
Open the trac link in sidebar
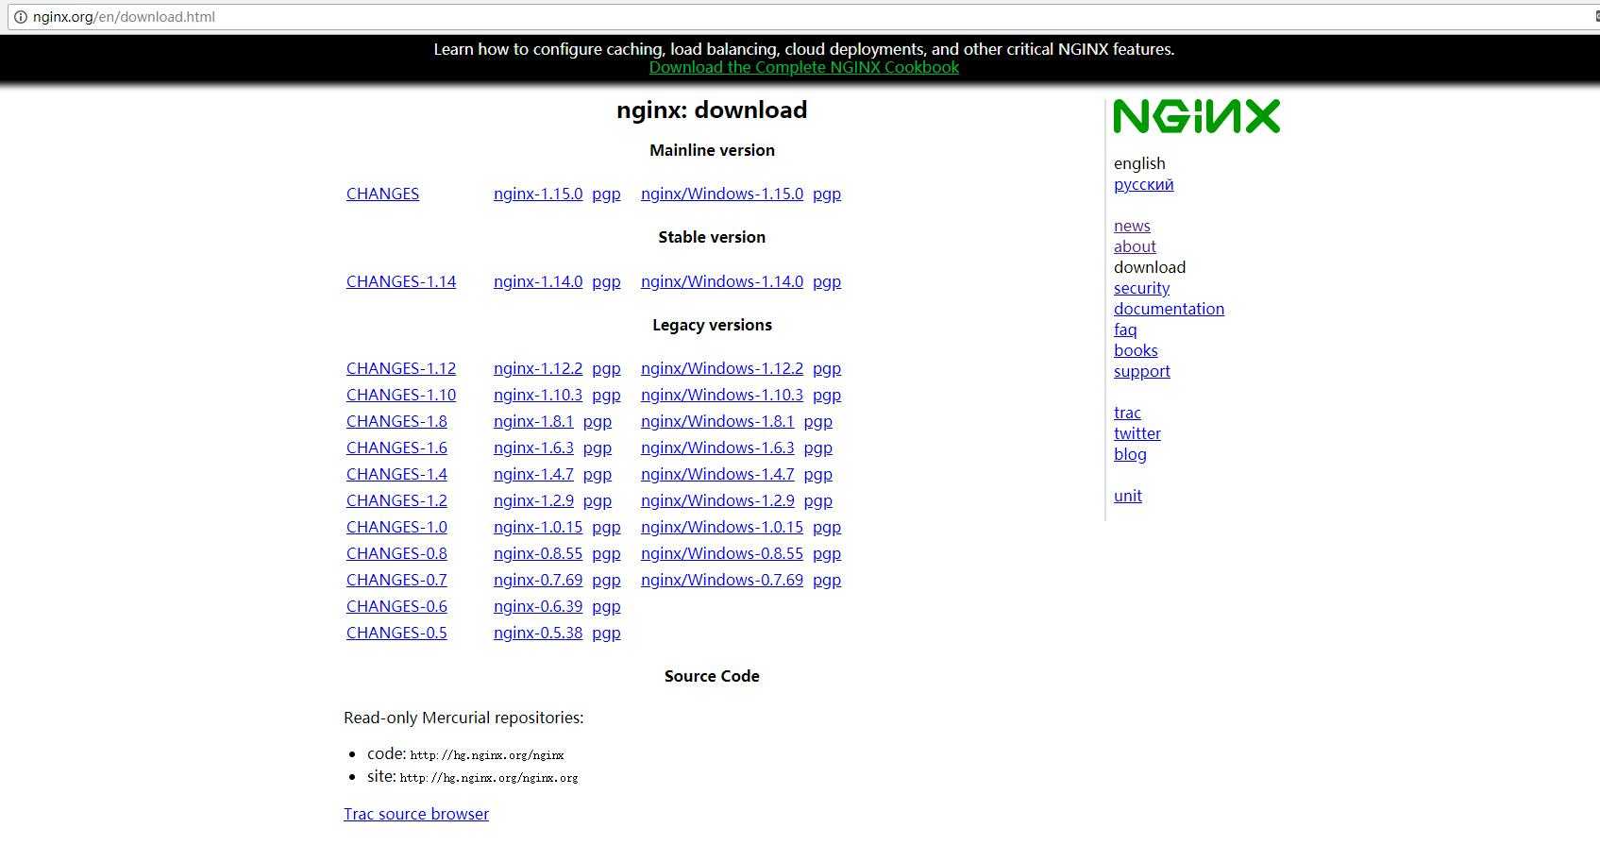click(1127, 413)
